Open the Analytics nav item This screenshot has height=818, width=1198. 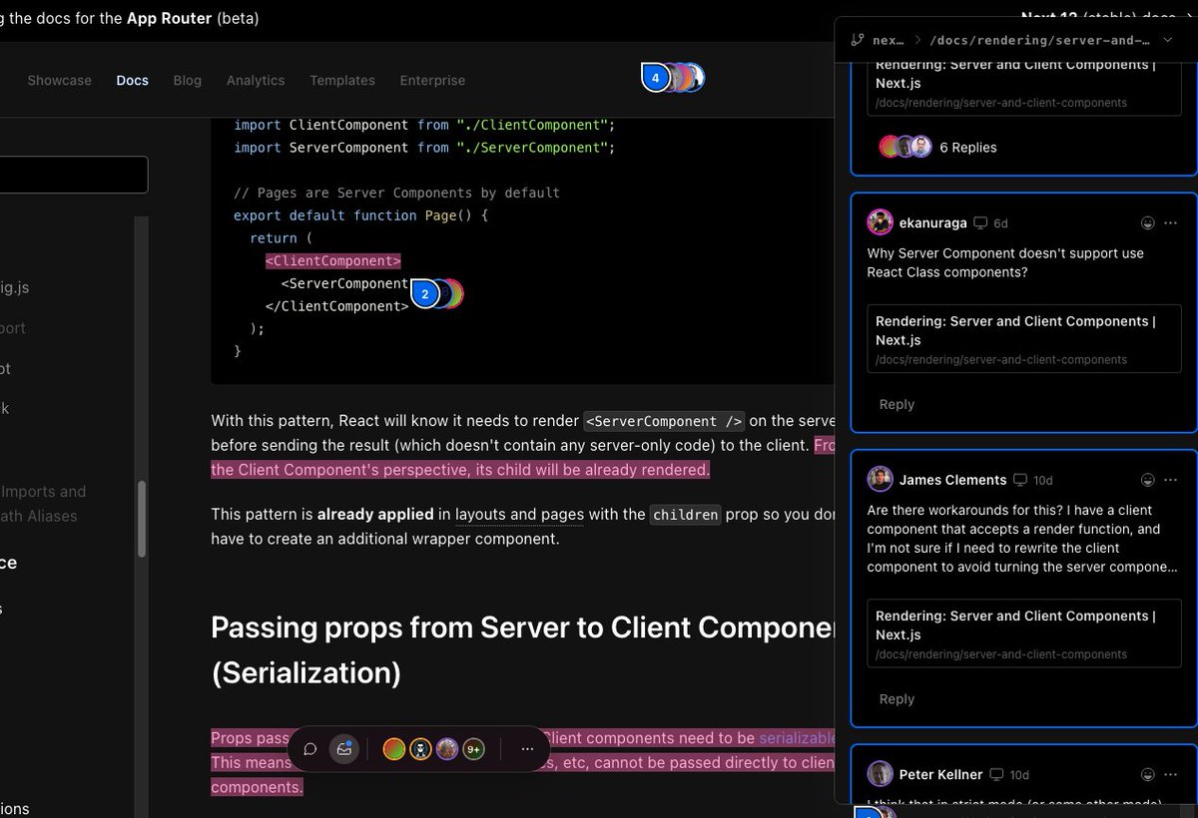(x=256, y=80)
